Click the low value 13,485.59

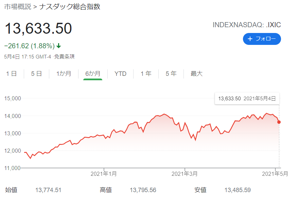(x=238, y=190)
